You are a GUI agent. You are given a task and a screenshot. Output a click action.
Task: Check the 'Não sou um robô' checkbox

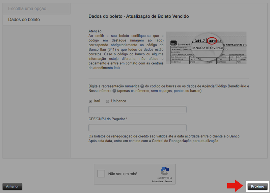coord(101,173)
